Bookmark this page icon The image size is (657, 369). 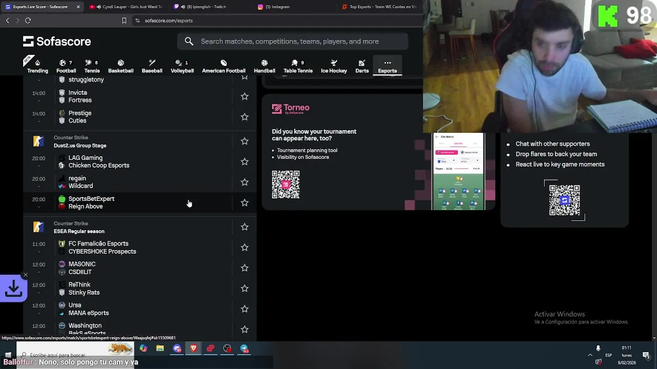coord(124,20)
